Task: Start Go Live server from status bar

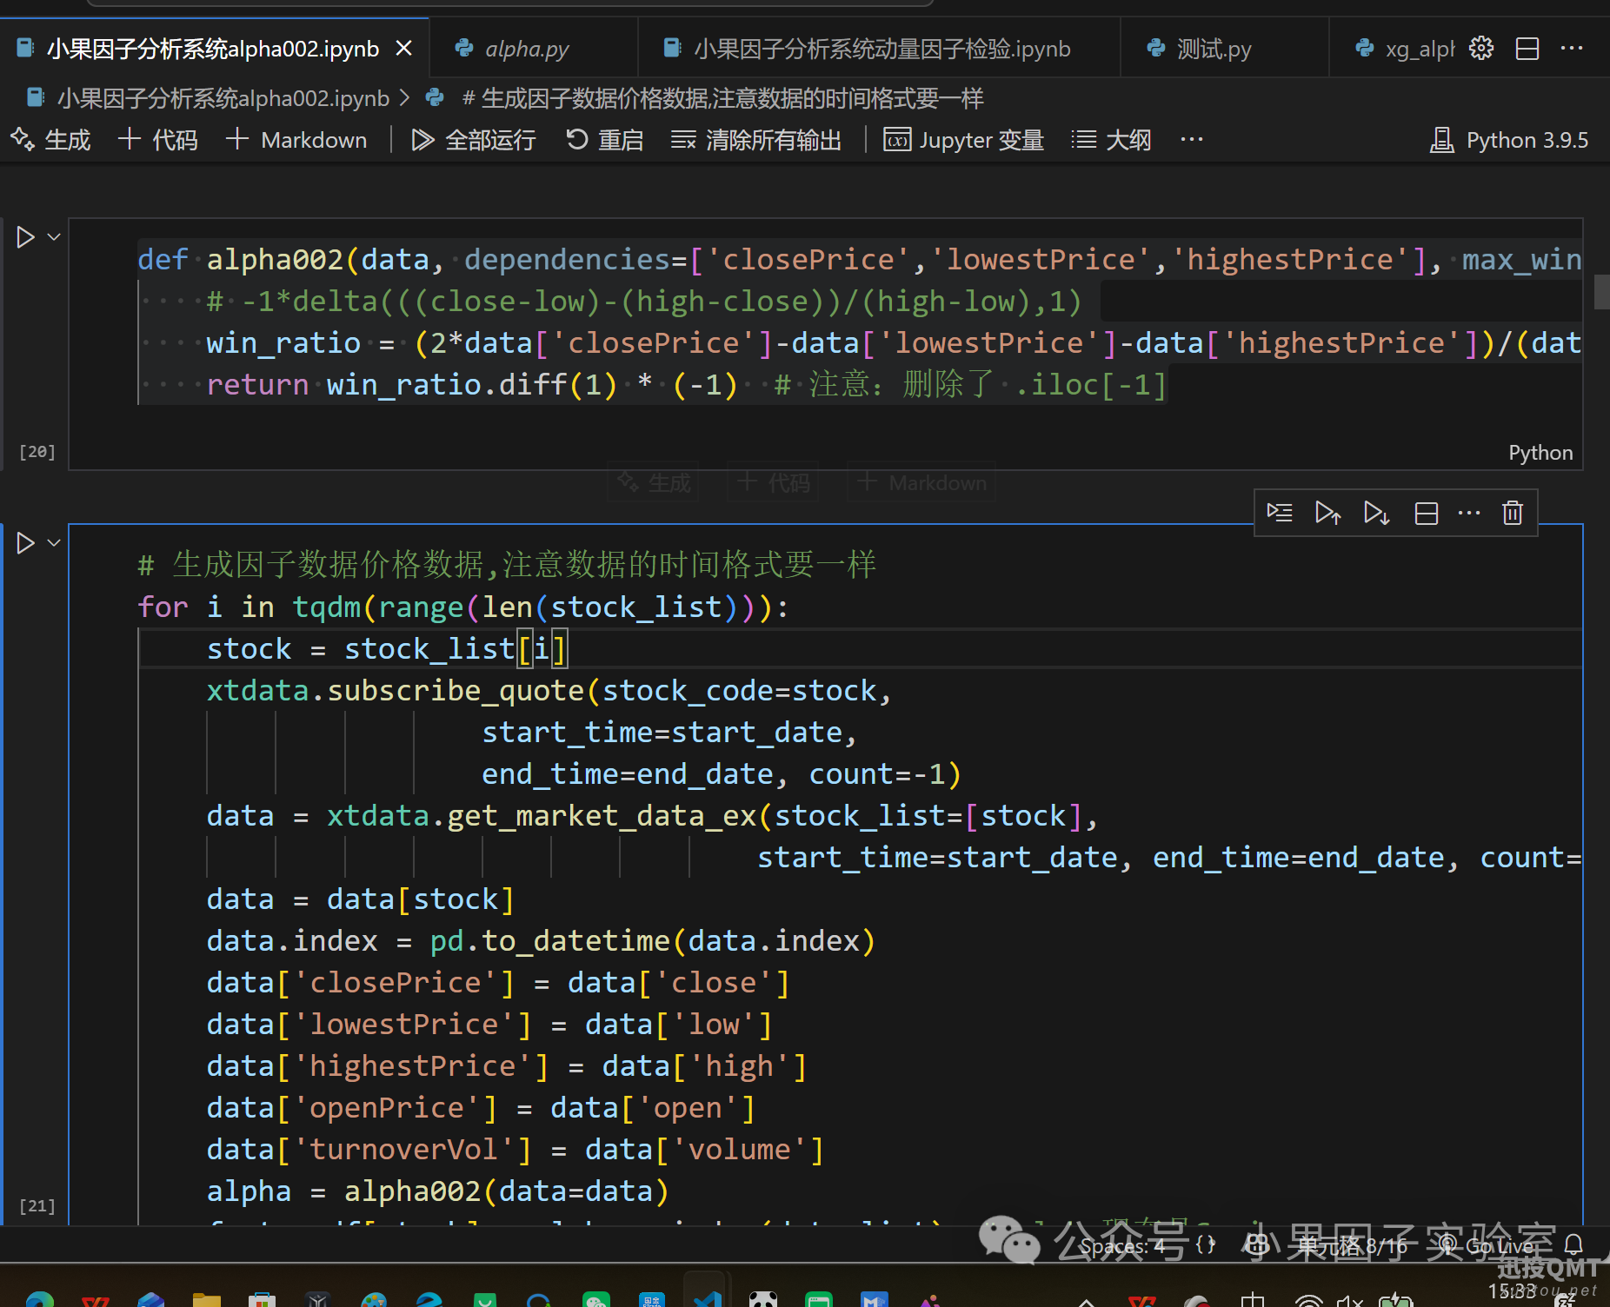Action: click(1487, 1246)
